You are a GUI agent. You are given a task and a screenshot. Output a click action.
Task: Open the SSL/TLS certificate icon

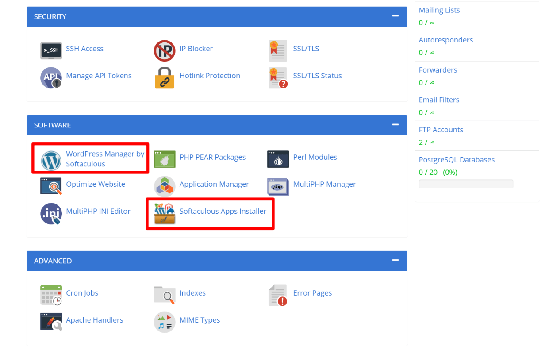click(x=278, y=50)
